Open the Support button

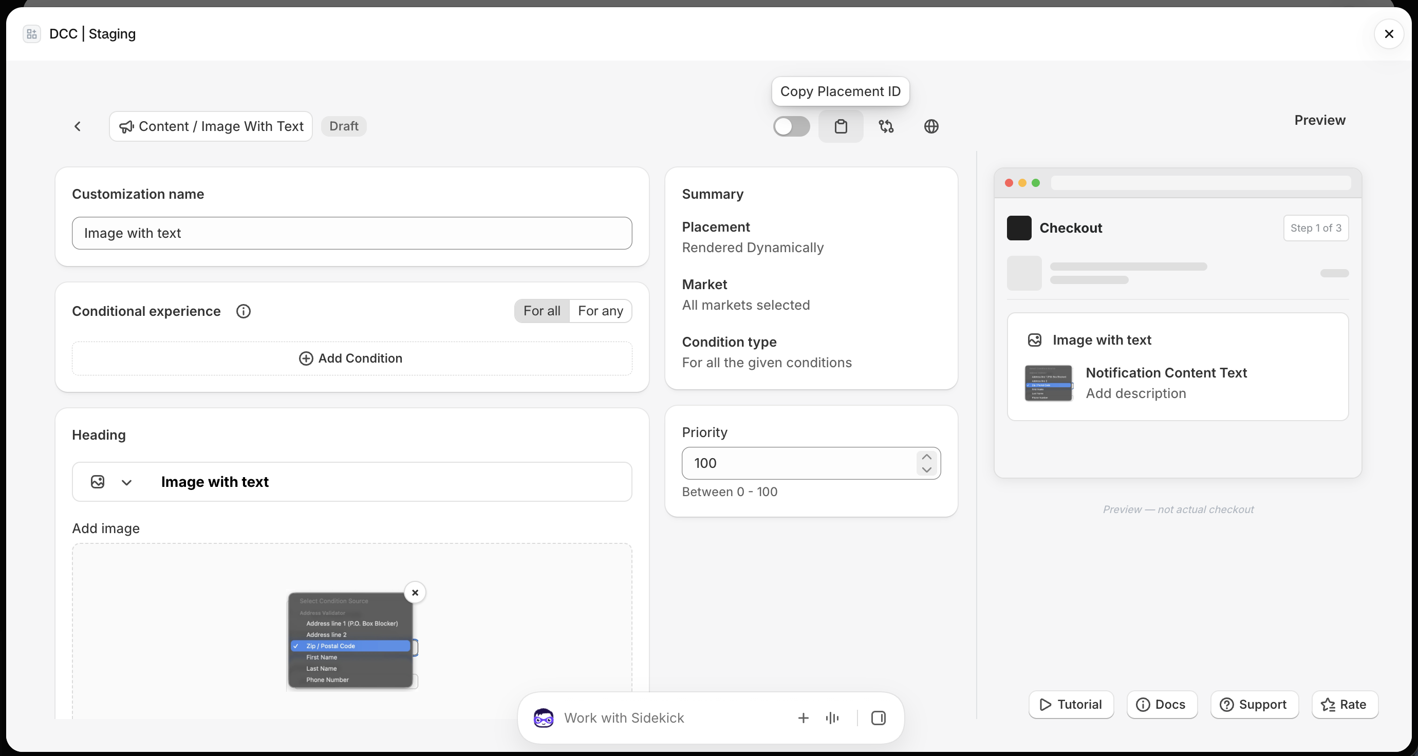tap(1254, 705)
